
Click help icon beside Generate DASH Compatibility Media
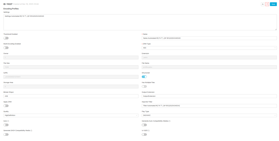tap(31, 130)
